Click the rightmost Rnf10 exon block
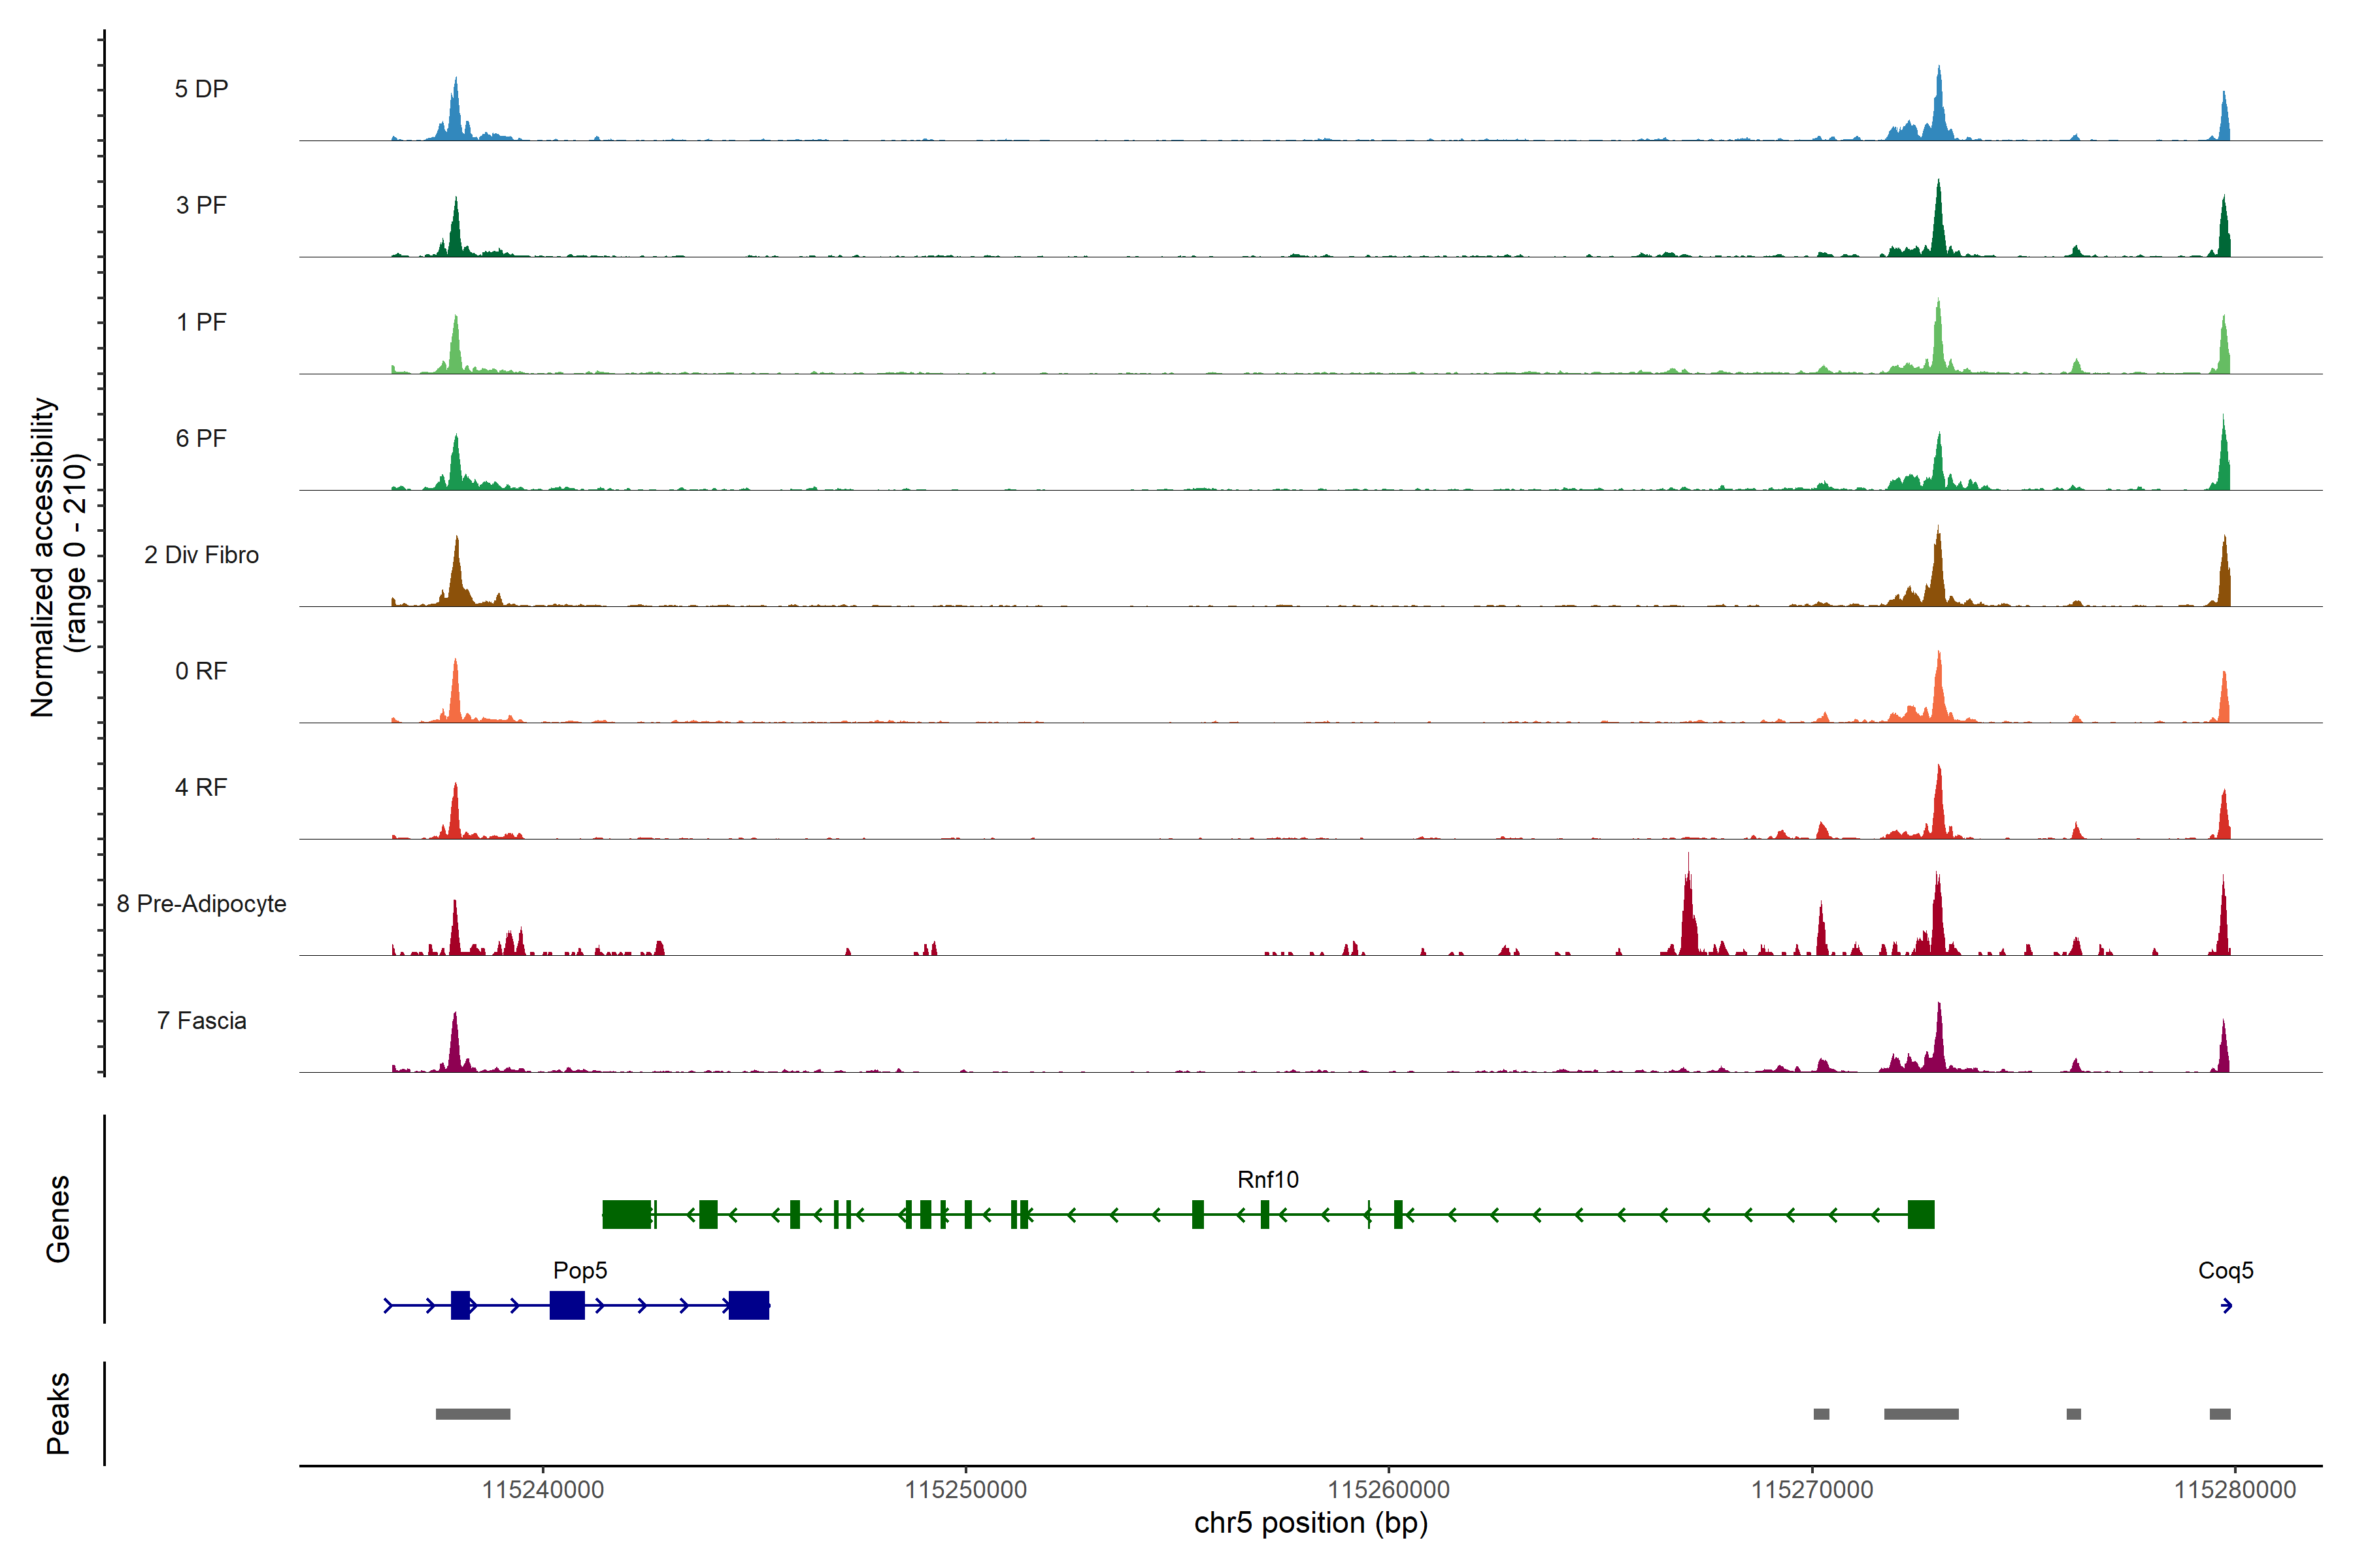Image resolution: width=2353 pixels, height=1568 pixels. tap(1921, 1214)
